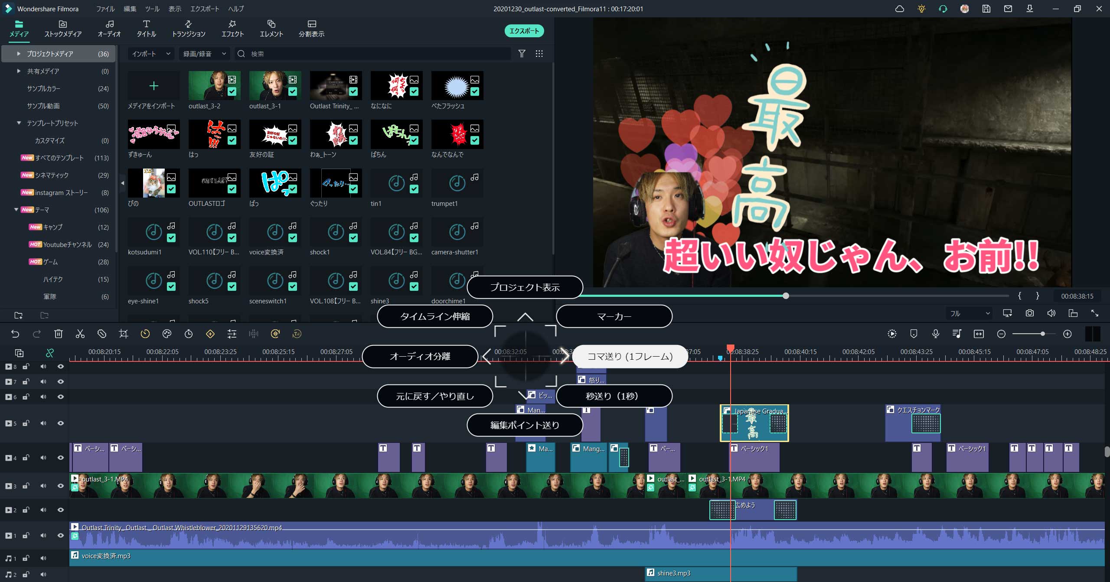
Task: Open the ファイル menu
Action: click(105, 9)
